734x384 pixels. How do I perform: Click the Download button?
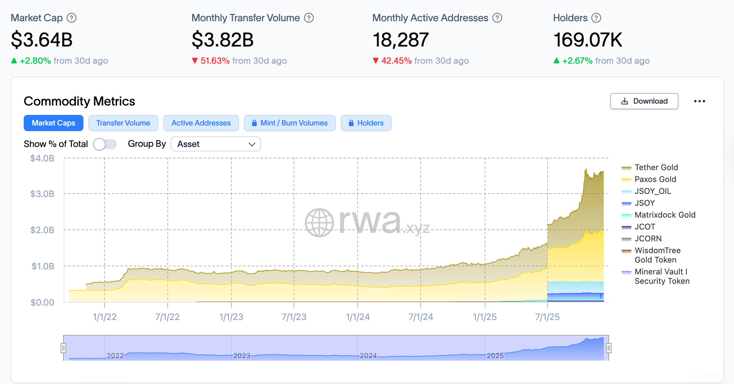[644, 101]
